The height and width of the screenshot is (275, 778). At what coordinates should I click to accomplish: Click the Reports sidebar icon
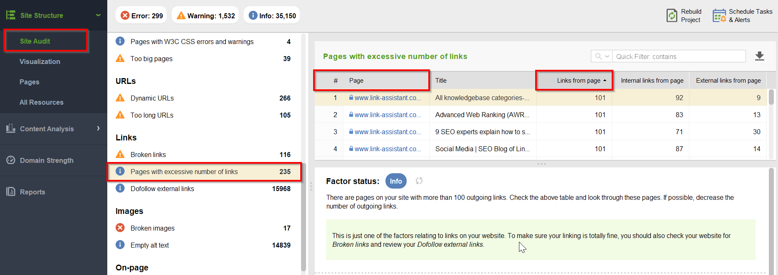pos(11,192)
